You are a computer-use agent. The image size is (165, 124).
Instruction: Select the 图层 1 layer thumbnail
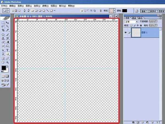click(x=136, y=32)
